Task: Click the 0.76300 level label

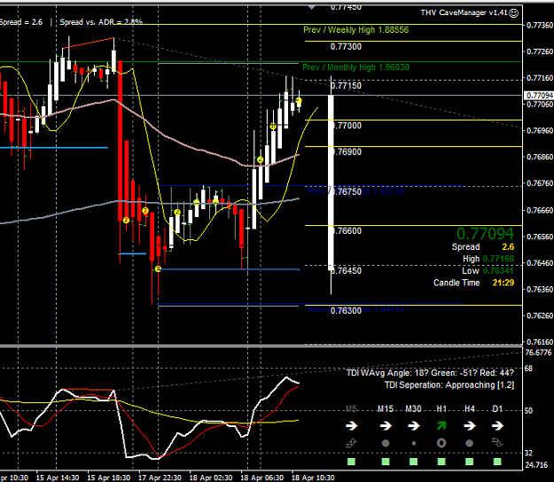Action: 346,311
